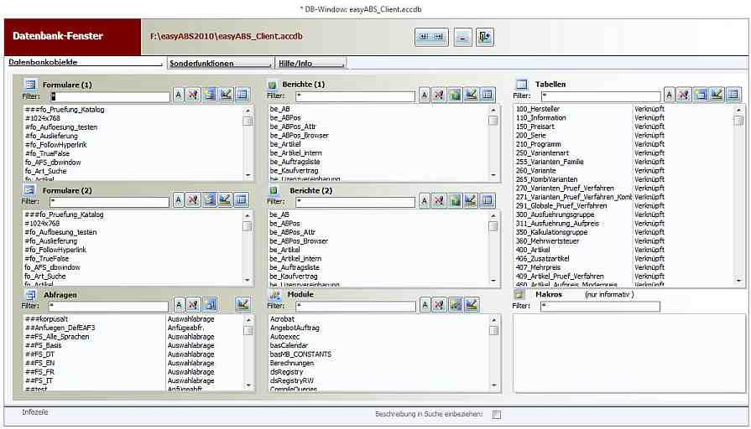Toggle 'Beschreibung in Suche einbeziehen' checkbox
751x429 pixels.
(497, 415)
